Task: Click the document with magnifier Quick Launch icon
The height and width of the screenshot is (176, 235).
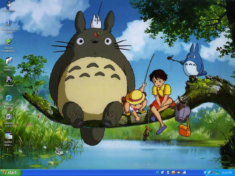Action: click(184, 173)
